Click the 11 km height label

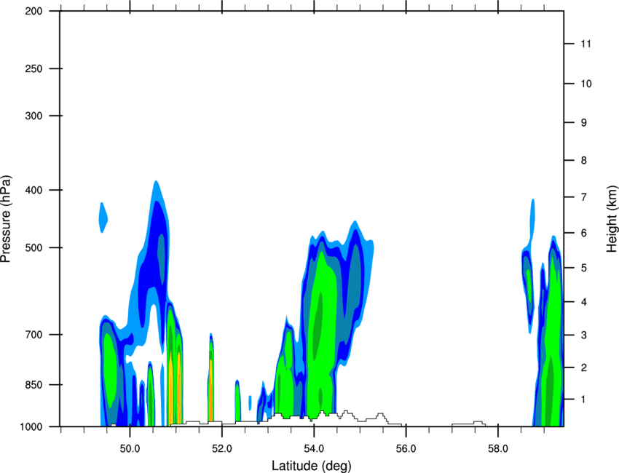(586, 44)
